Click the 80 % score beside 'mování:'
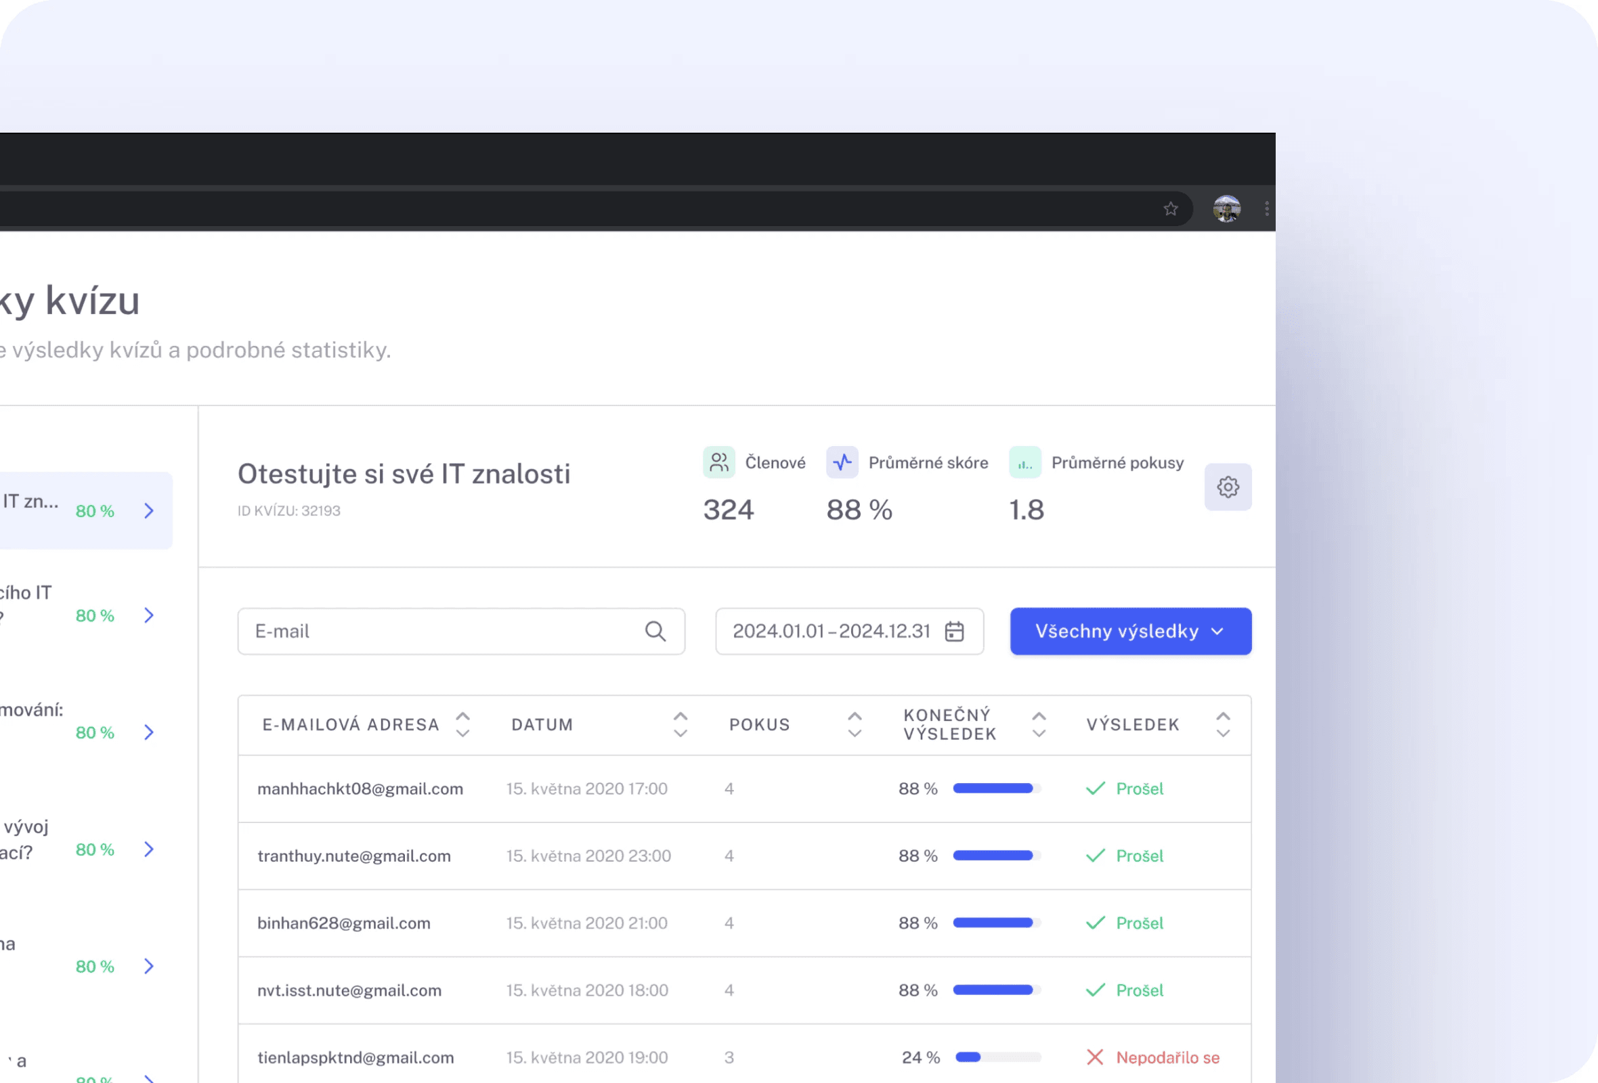Image resolution: width=1598 pixels, height=1083 pixels. coord(95,732)
